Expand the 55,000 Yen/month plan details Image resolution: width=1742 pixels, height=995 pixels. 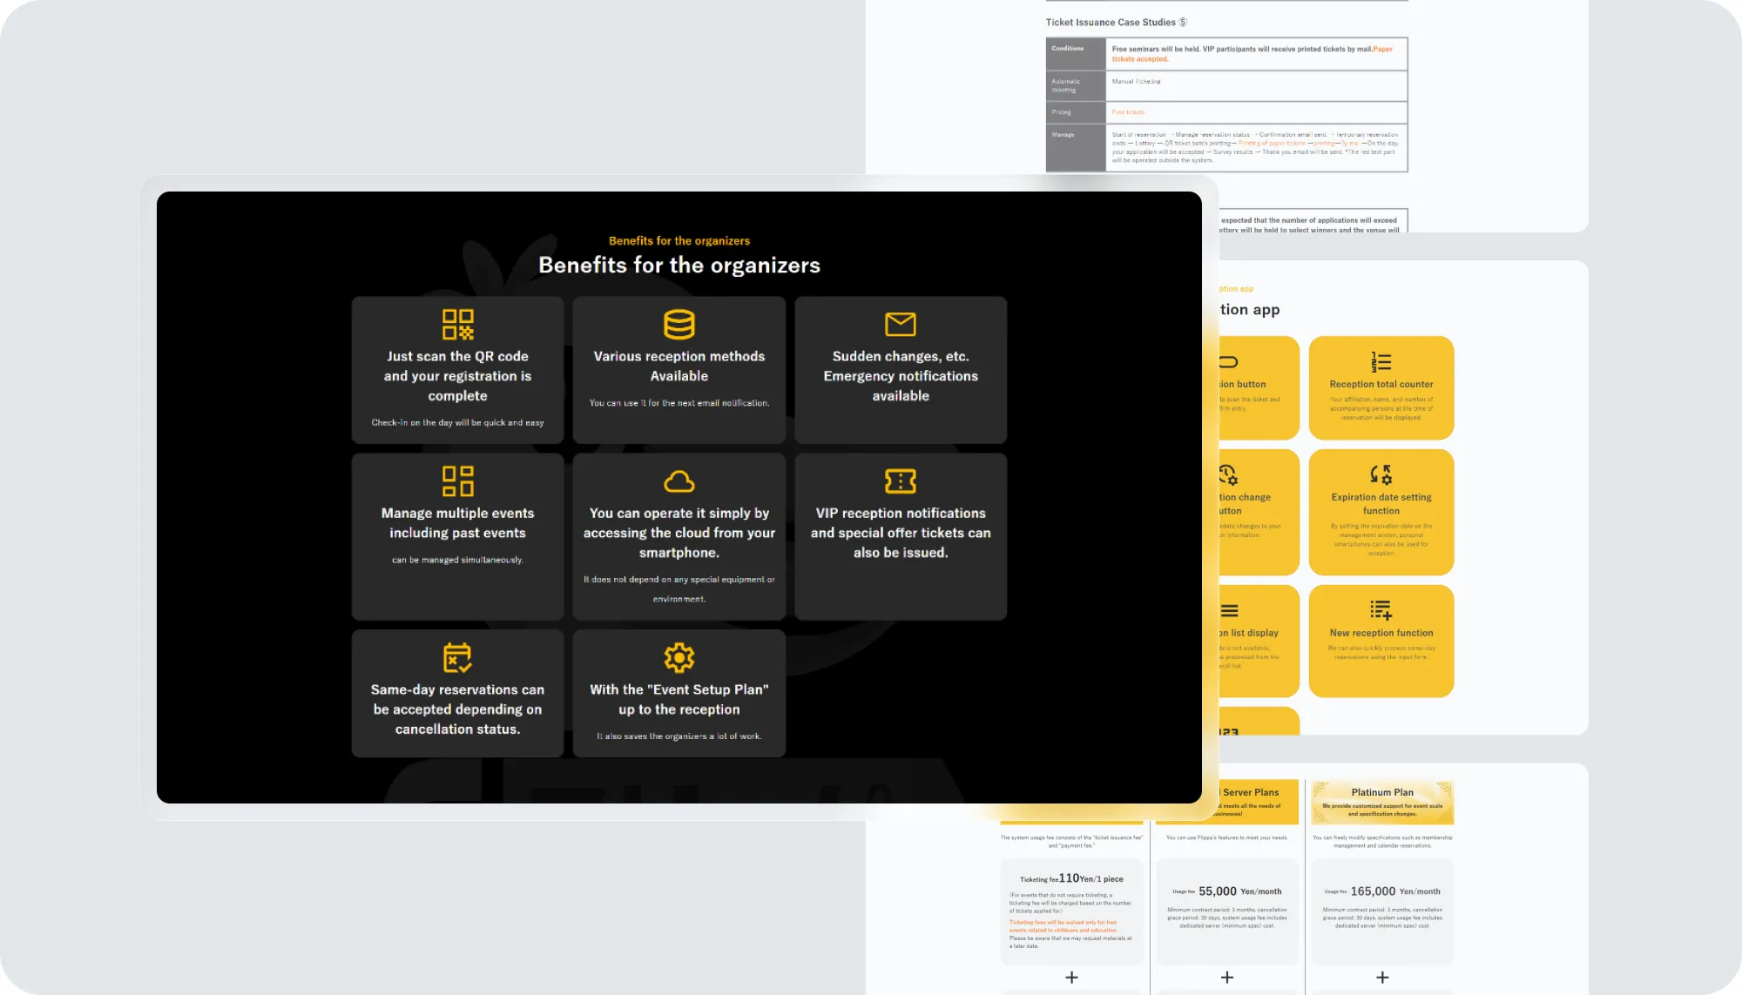[1226, 978]
